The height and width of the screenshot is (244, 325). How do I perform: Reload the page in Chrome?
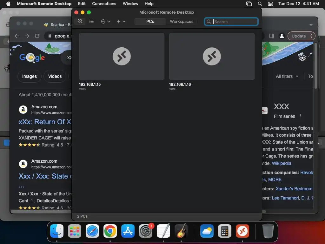37,36
